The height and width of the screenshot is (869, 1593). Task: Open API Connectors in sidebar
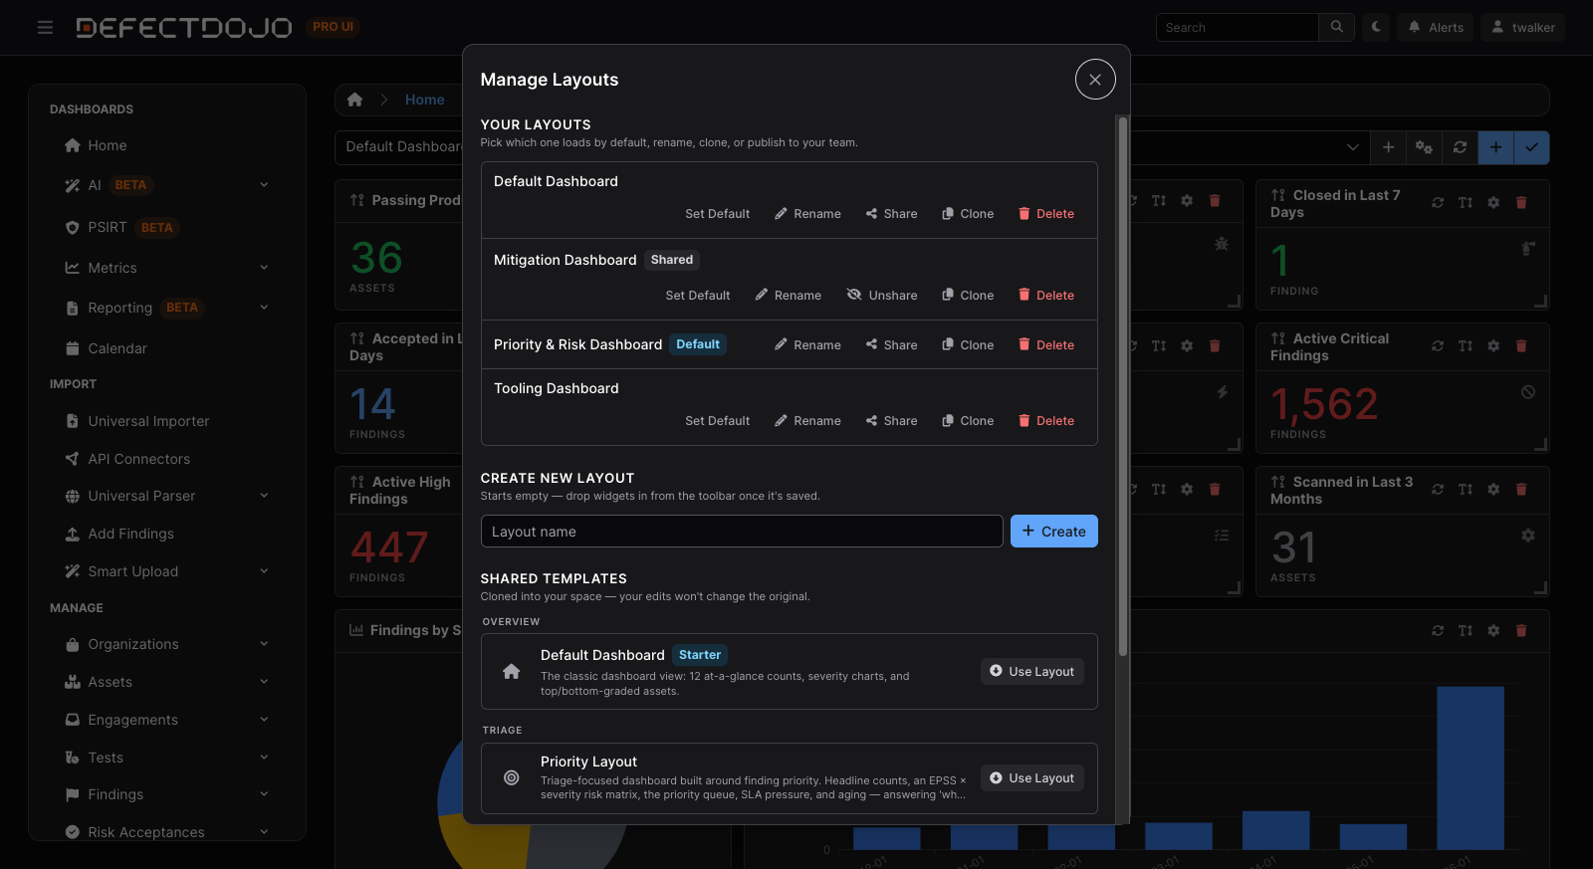click(x=138, y=459)
